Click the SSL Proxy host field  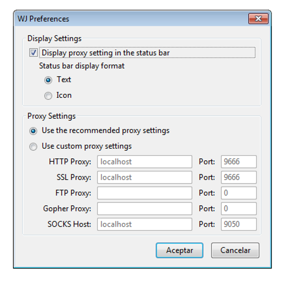pyautogui.click(x=144, y=178)
